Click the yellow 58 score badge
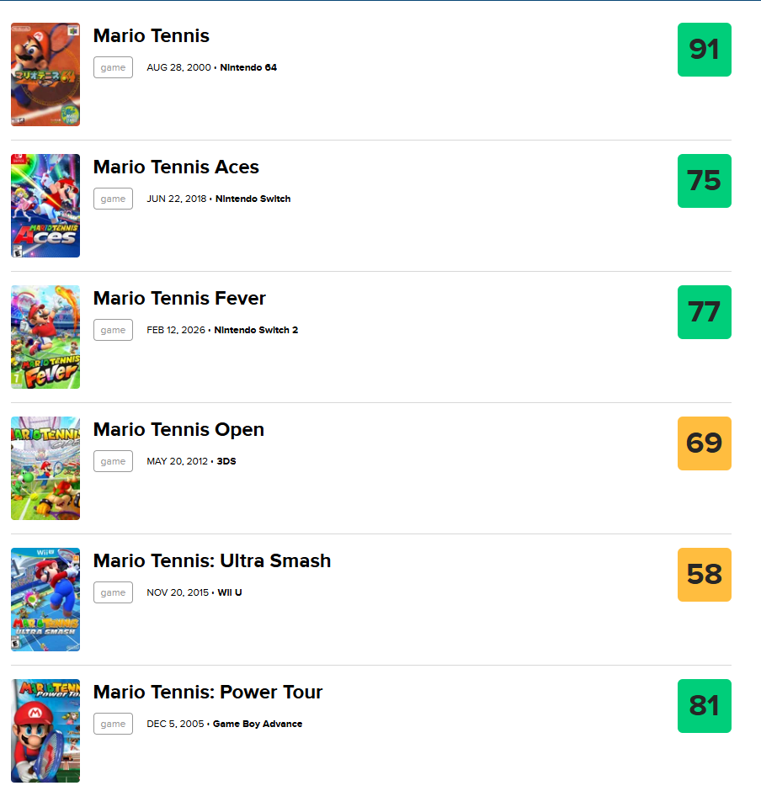The width and height of the screenshot is (761, 791). click(704, 575)
